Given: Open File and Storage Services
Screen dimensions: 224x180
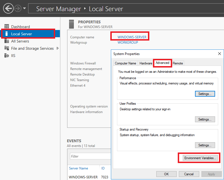Looking at the screenshot, I should (x=32, y=48).
